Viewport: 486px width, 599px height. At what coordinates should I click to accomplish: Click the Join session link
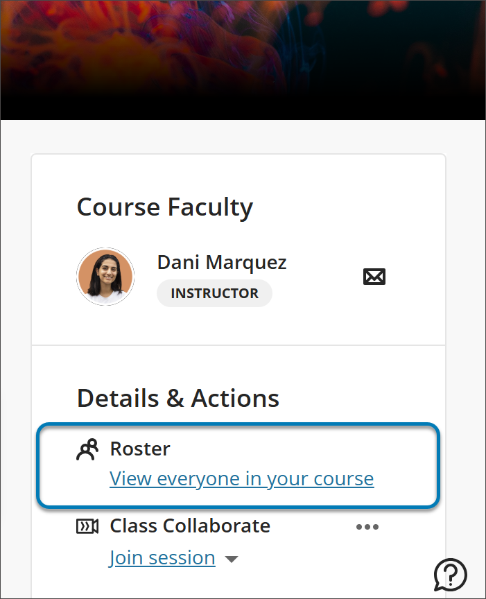pyautogui.click(x=162, y=557)
